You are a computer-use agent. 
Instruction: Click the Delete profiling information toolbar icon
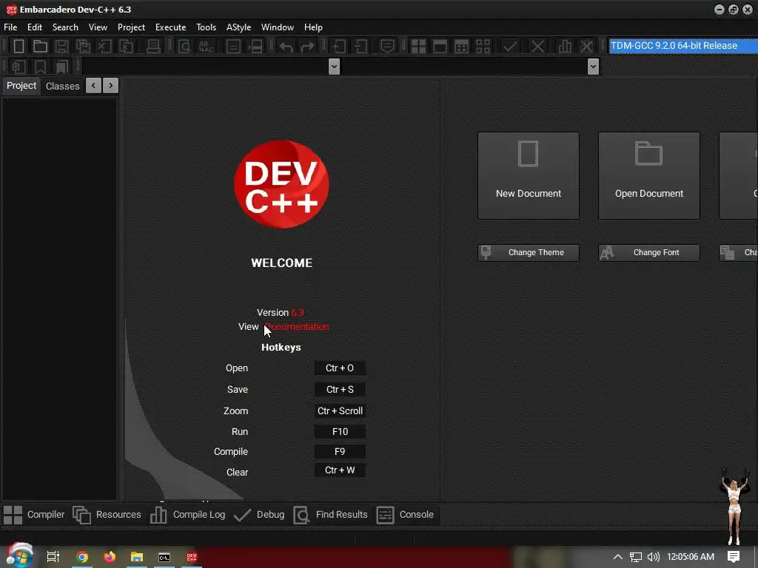click(586, 47)
